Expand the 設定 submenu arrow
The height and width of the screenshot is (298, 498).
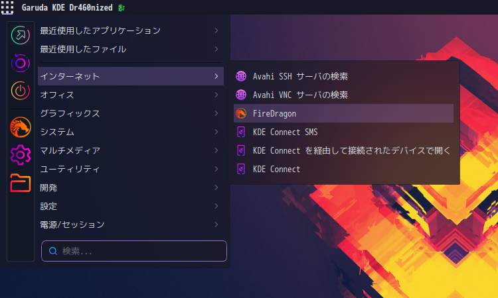tap(216, 206)
